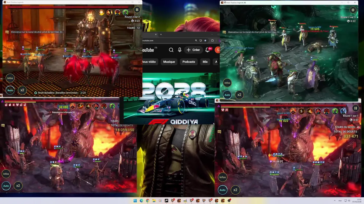Viewport: 364px width, 204px height.
Task: Click clan chat welcome message in top-right window
Action: coord(254,32)
